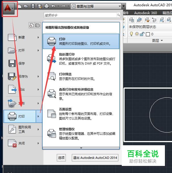Click the Match Layer icon

[x=147, y=20]
